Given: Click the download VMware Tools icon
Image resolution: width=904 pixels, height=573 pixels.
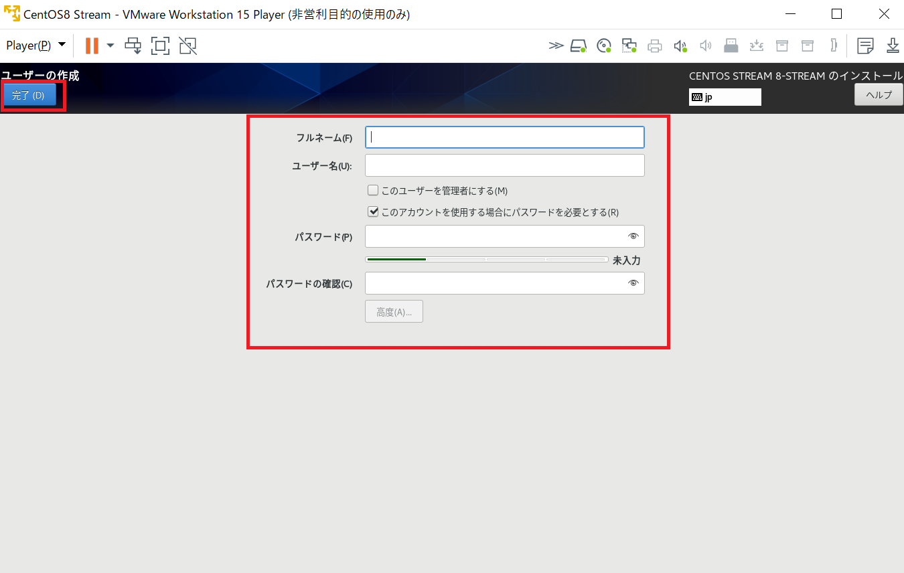Looking at the screenshot, I should 893,46.
